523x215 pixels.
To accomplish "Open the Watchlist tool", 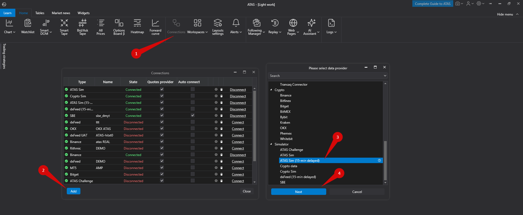I will tap(28, 26).
